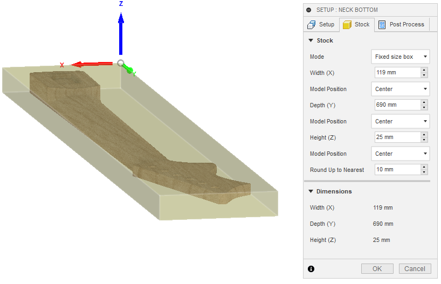Click the green Y axis arrow
The width and height of the screenshot is (441, 284).
click(x=128, y=69)
